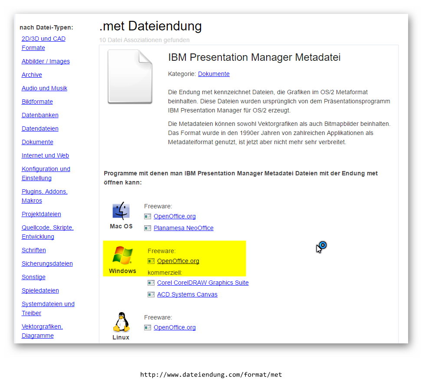Click icon beside Mac OS OpenOffice.org link
The height and width of the screenshot is (392, 422).
(x=148, y=216)
